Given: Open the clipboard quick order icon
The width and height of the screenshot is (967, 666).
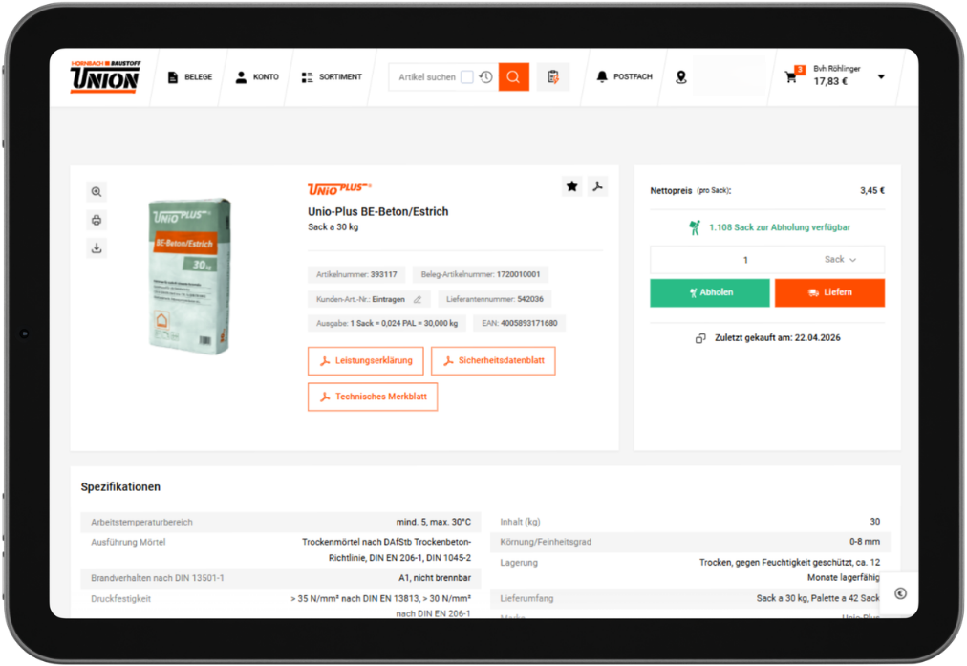Looking at the screenshot, I should tap(553, 77).
